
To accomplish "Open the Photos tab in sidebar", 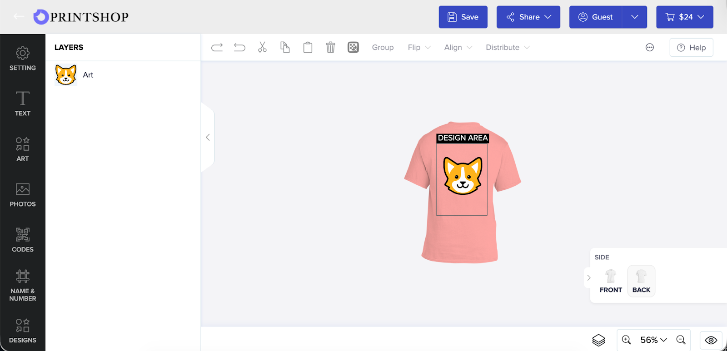I will (x=23, y=194).
